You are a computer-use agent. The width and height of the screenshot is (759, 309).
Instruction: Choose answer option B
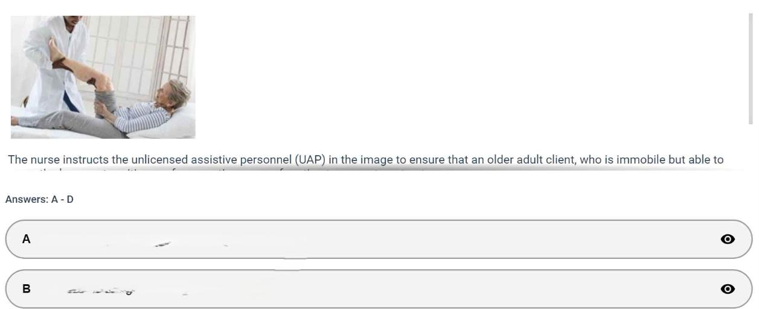pos(379,289)
